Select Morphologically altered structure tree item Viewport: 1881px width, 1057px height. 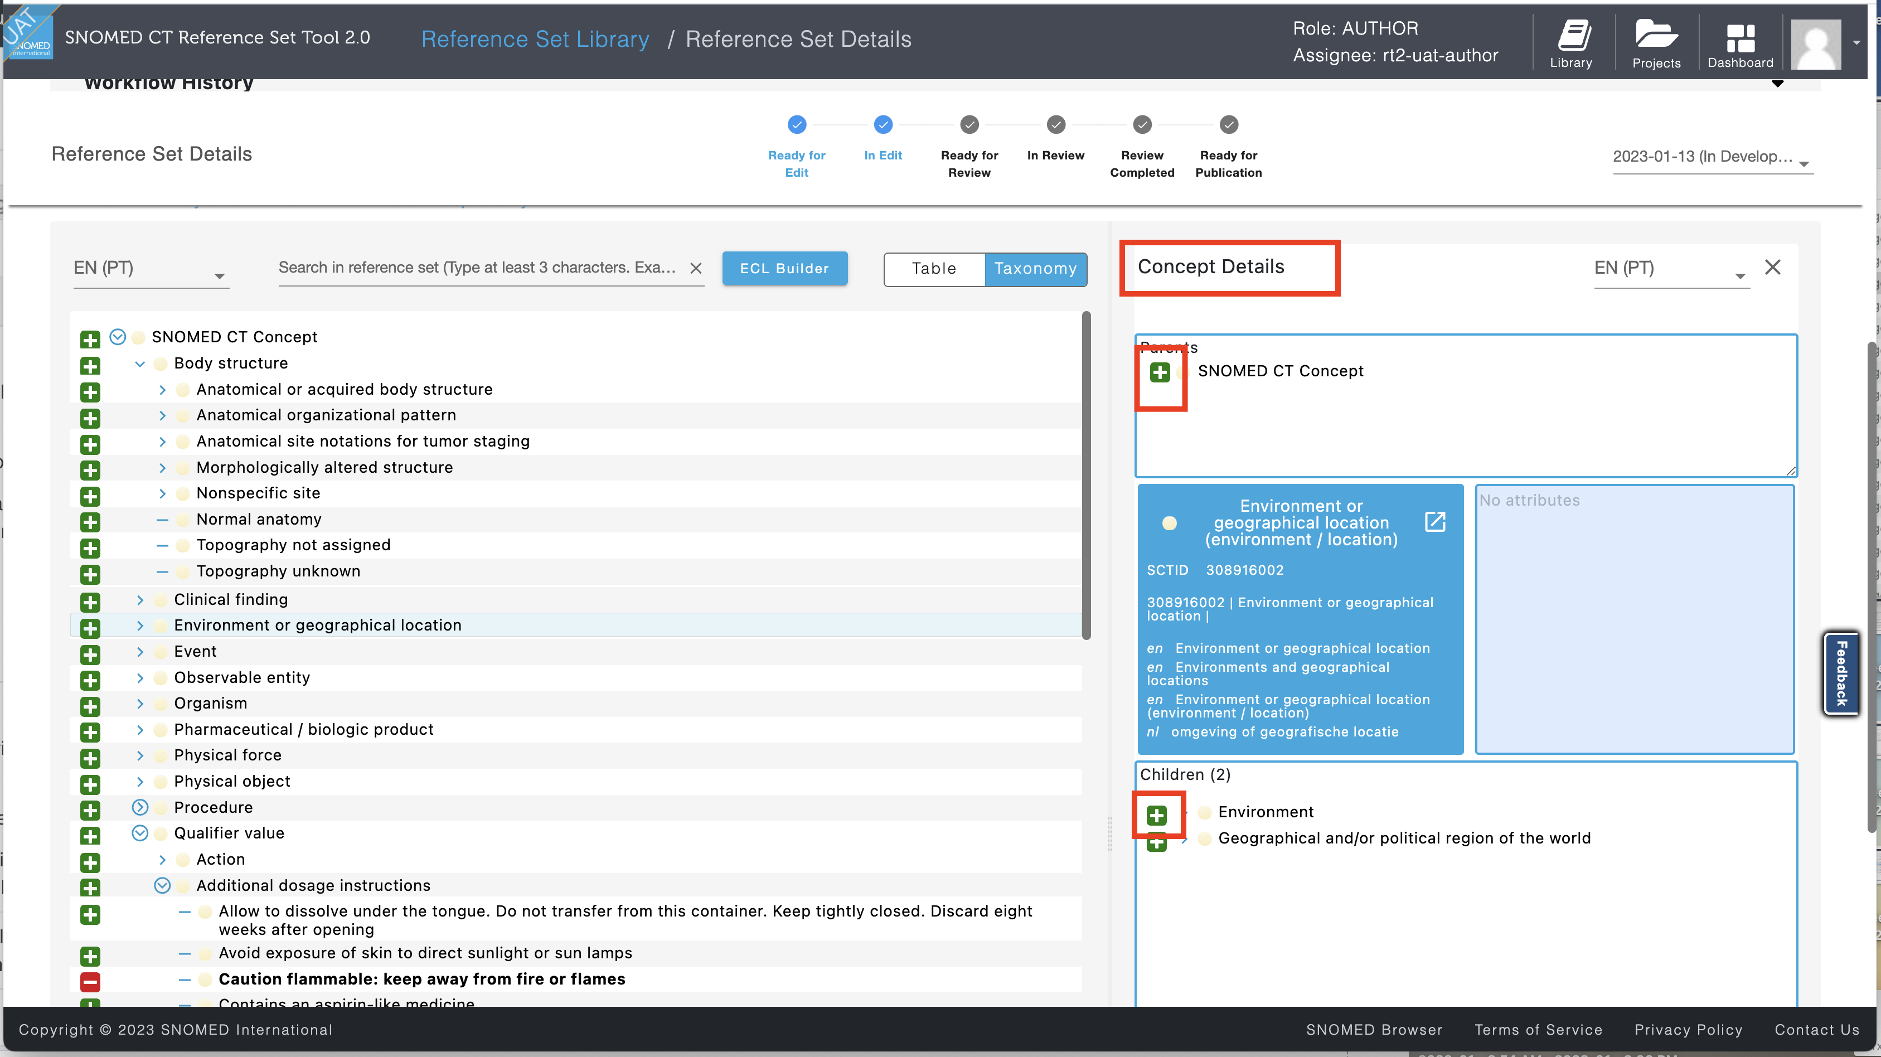(324, 467)
